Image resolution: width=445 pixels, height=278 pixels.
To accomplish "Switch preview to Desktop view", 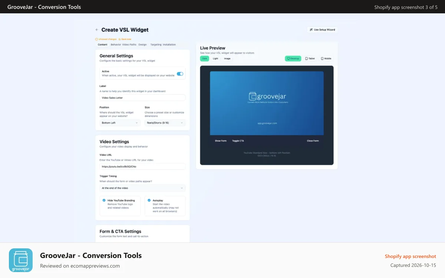I will (293, 59).
